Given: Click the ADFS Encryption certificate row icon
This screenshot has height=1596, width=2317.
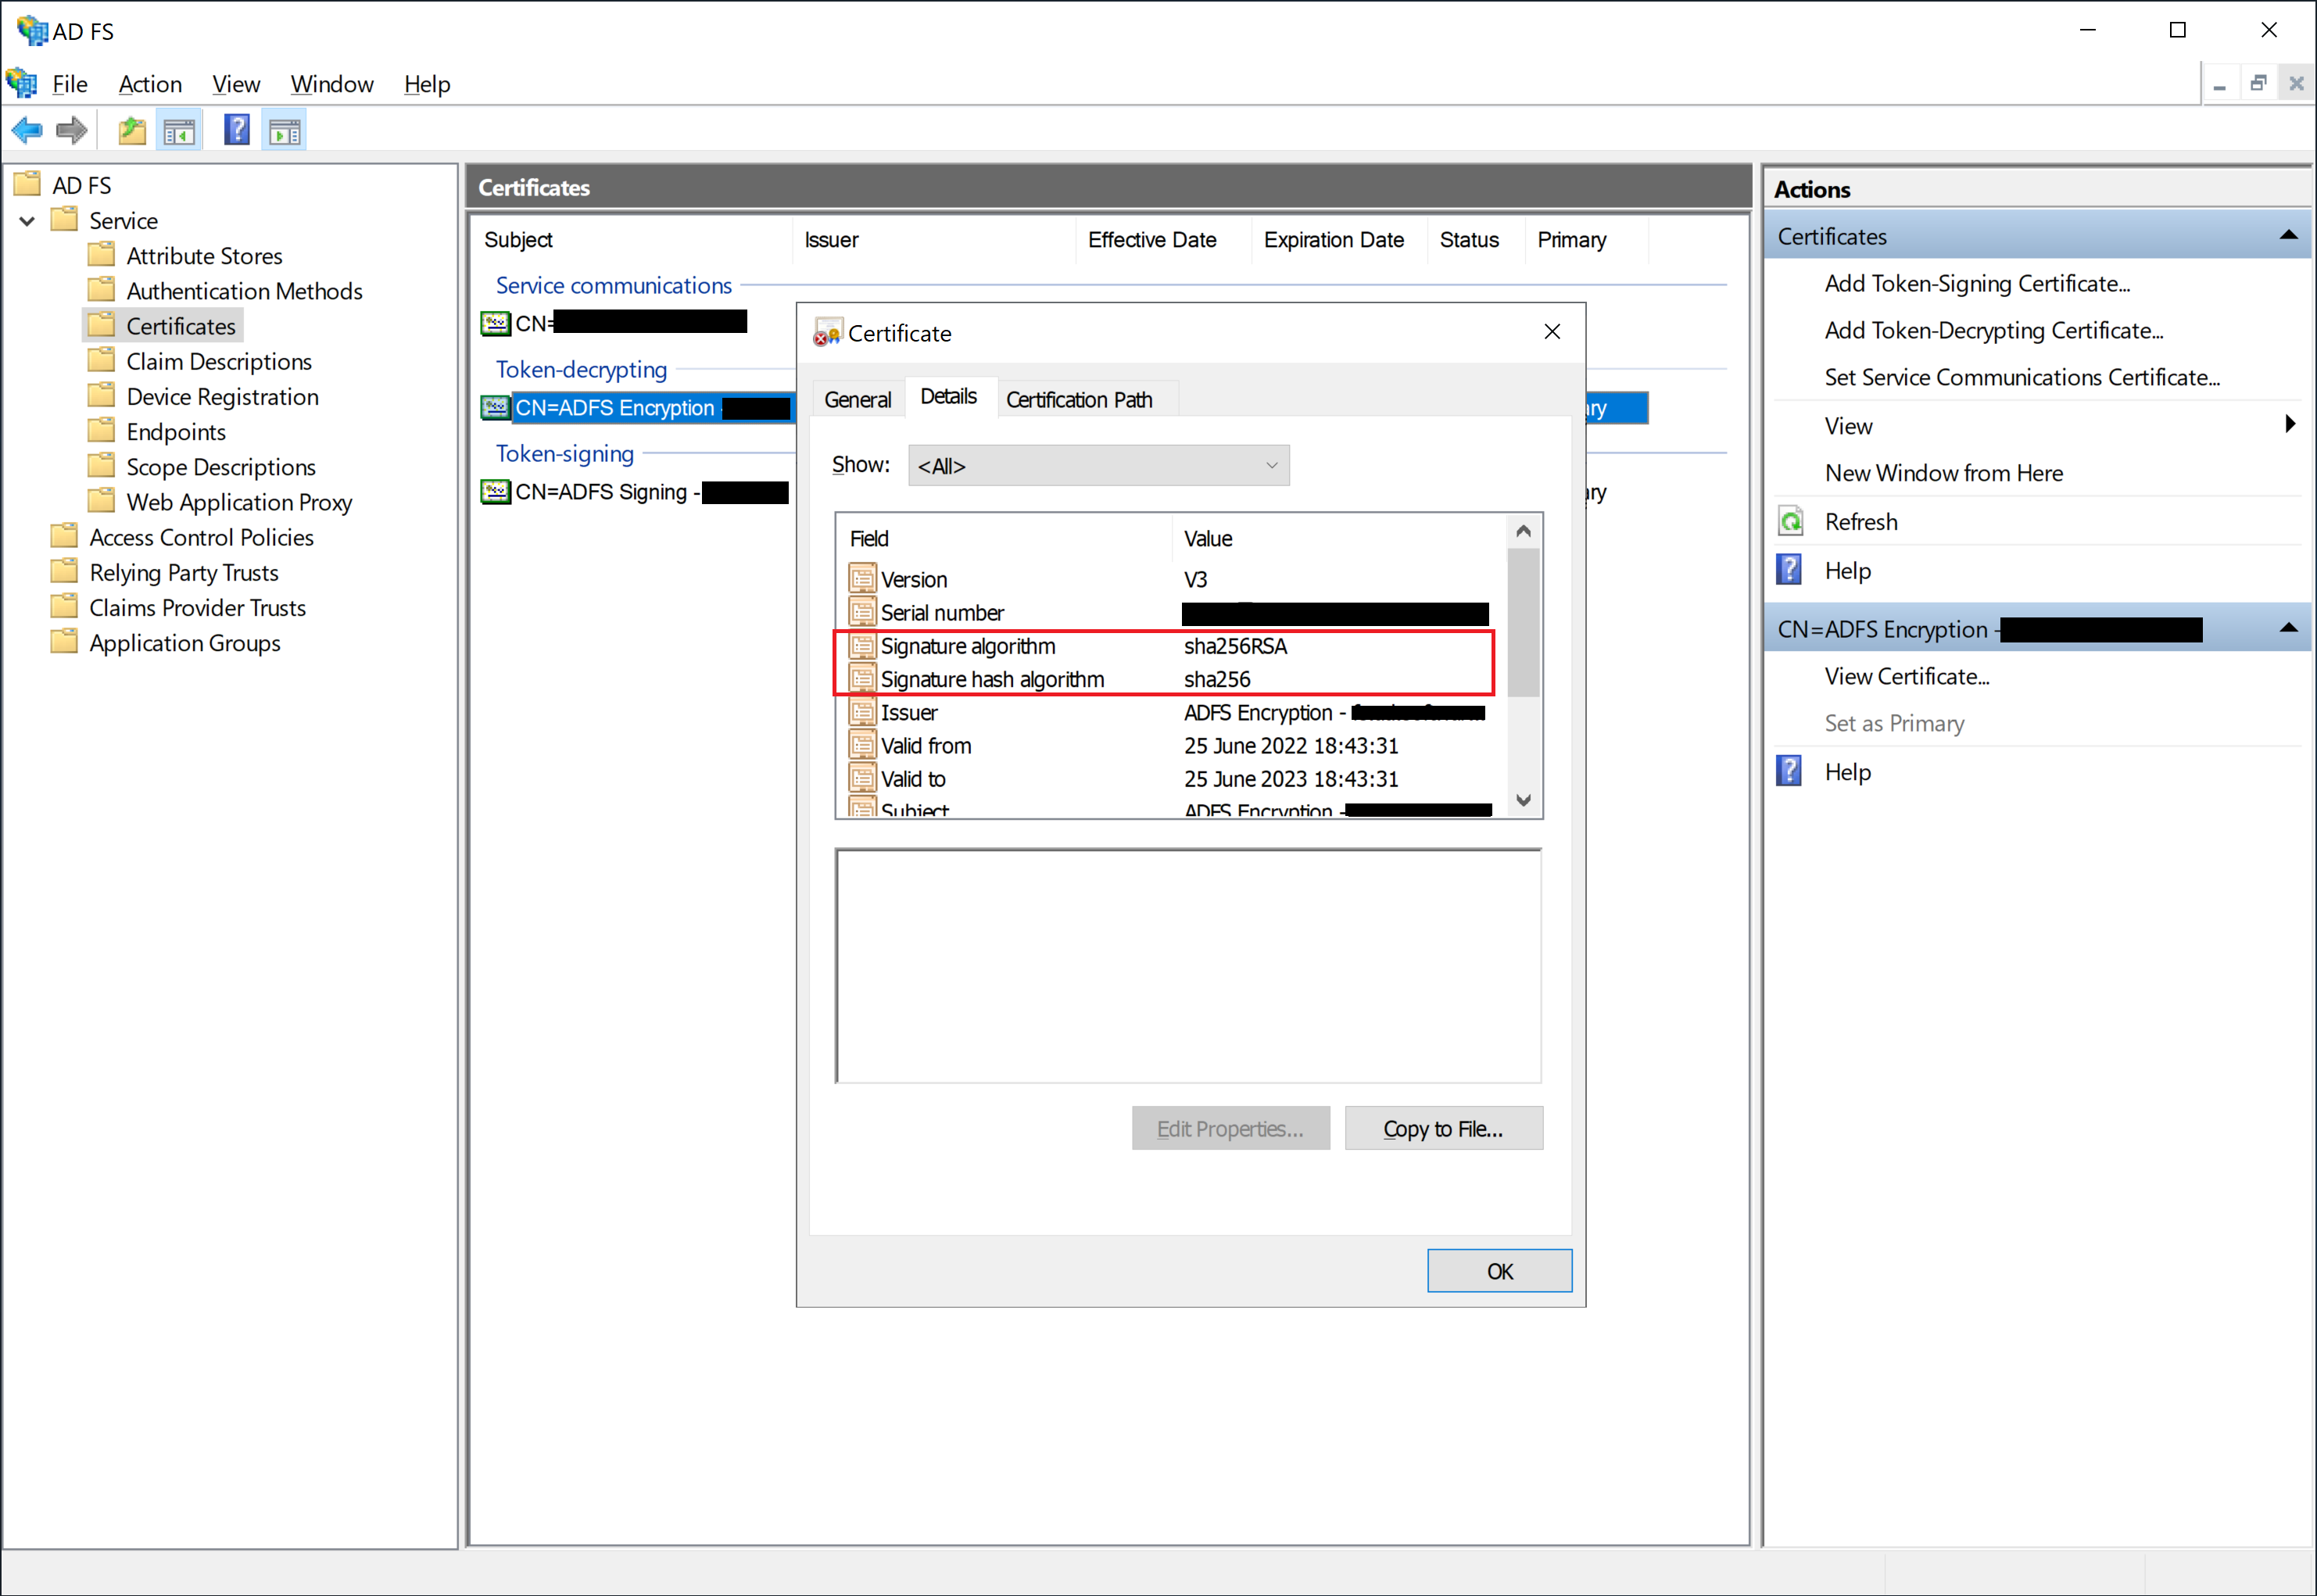Looking at the screenshot, I should pos(495,407).
